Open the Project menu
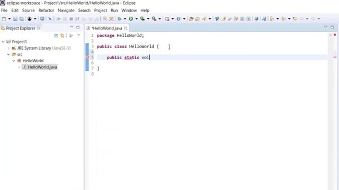Image resolution: width=339 pixels, height=190 pixels. [100, 11]
